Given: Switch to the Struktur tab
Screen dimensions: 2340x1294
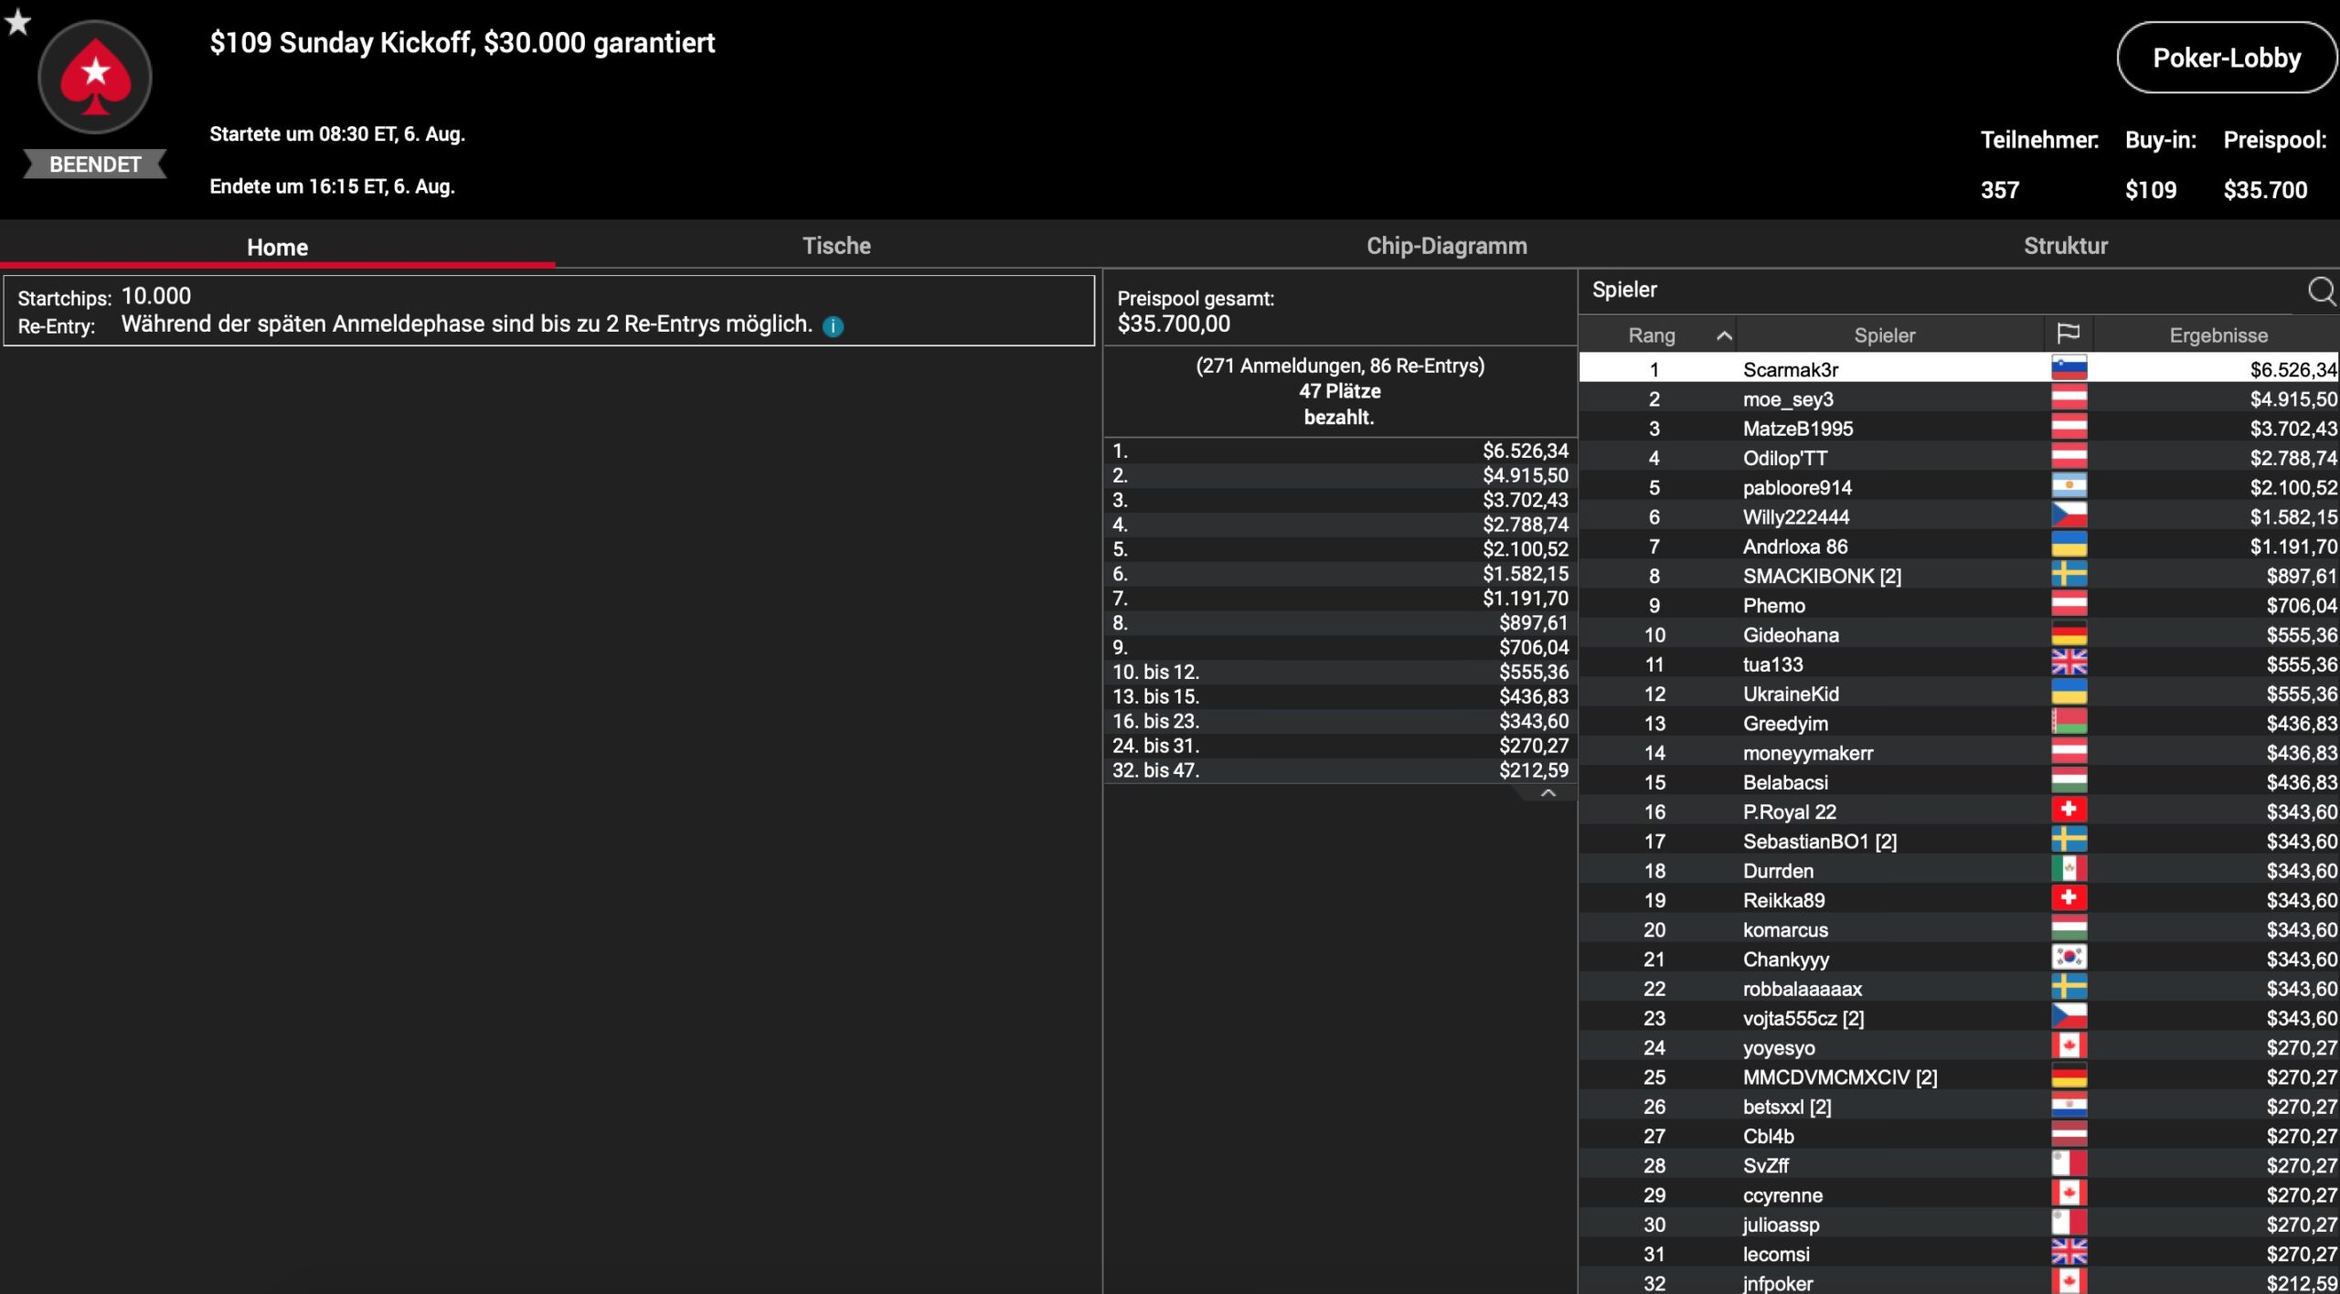Looking at the screenshot, I should pyautogui.click(x=2065, y=246).
